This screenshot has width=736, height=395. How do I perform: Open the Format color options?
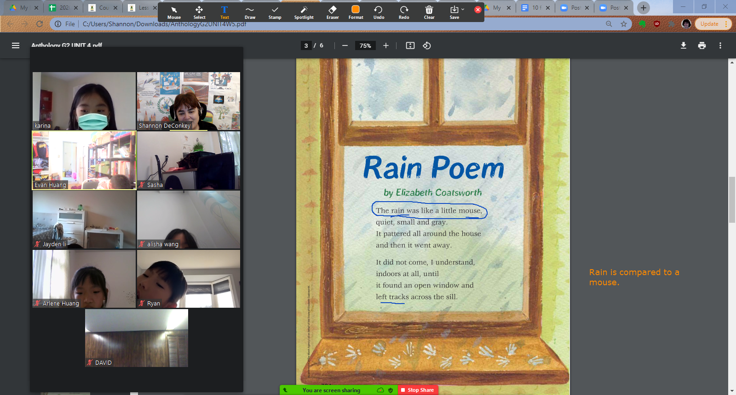coord(356,12)
